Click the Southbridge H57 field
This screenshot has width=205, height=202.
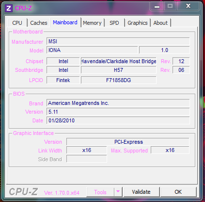coord(119,70)
